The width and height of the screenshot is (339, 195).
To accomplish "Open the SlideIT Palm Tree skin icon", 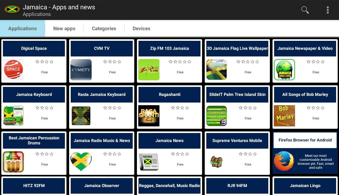I will 217,116.
